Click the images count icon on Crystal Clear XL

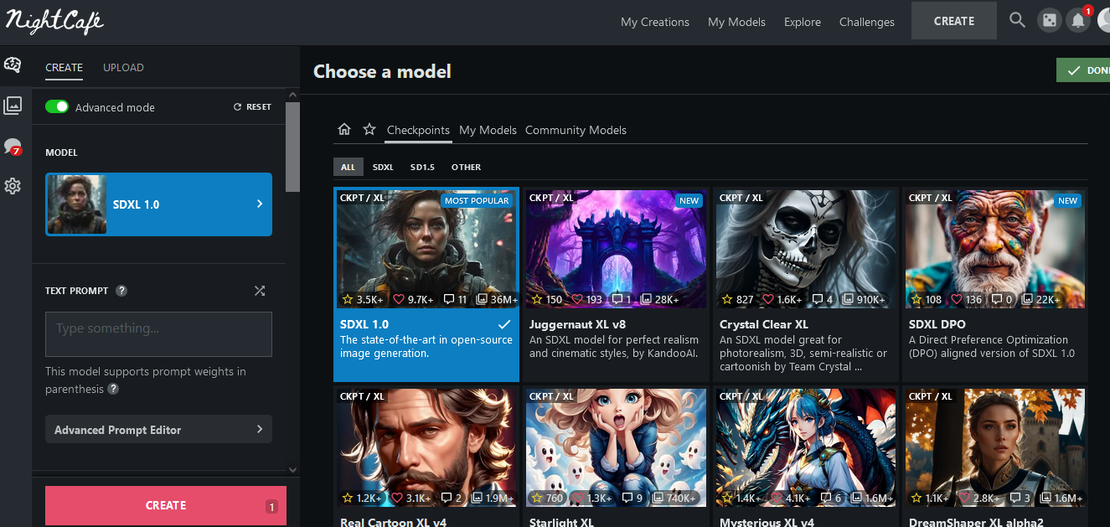pyautogui.click(x=849, y=299)
